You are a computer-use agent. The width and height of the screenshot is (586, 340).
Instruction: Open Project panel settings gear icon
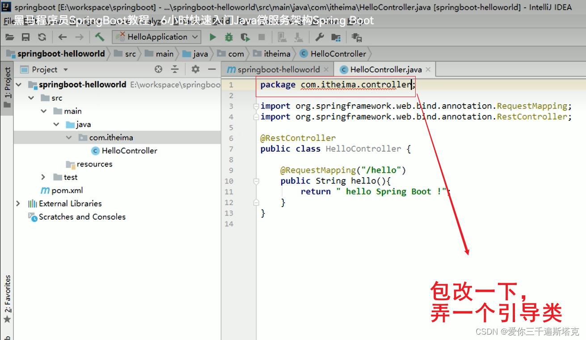pyautogui.click(x=195, y=69)
